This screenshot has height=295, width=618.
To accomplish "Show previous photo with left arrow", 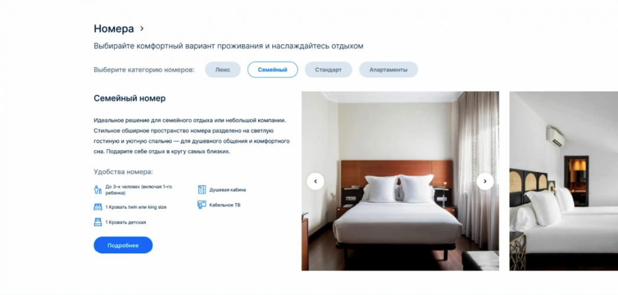I will click(x=315, y=181).
